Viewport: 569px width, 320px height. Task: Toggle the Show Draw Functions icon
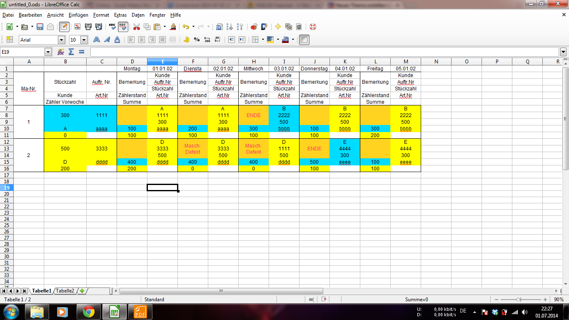264,27
